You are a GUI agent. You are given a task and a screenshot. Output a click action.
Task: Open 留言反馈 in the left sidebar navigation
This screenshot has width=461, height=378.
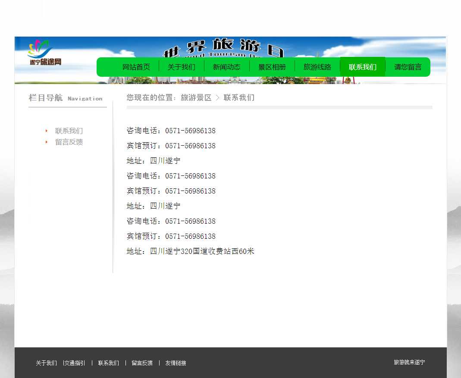click(x=69, y=142)
